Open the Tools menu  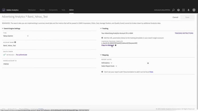pyautogui.click(x=63, y=10)
